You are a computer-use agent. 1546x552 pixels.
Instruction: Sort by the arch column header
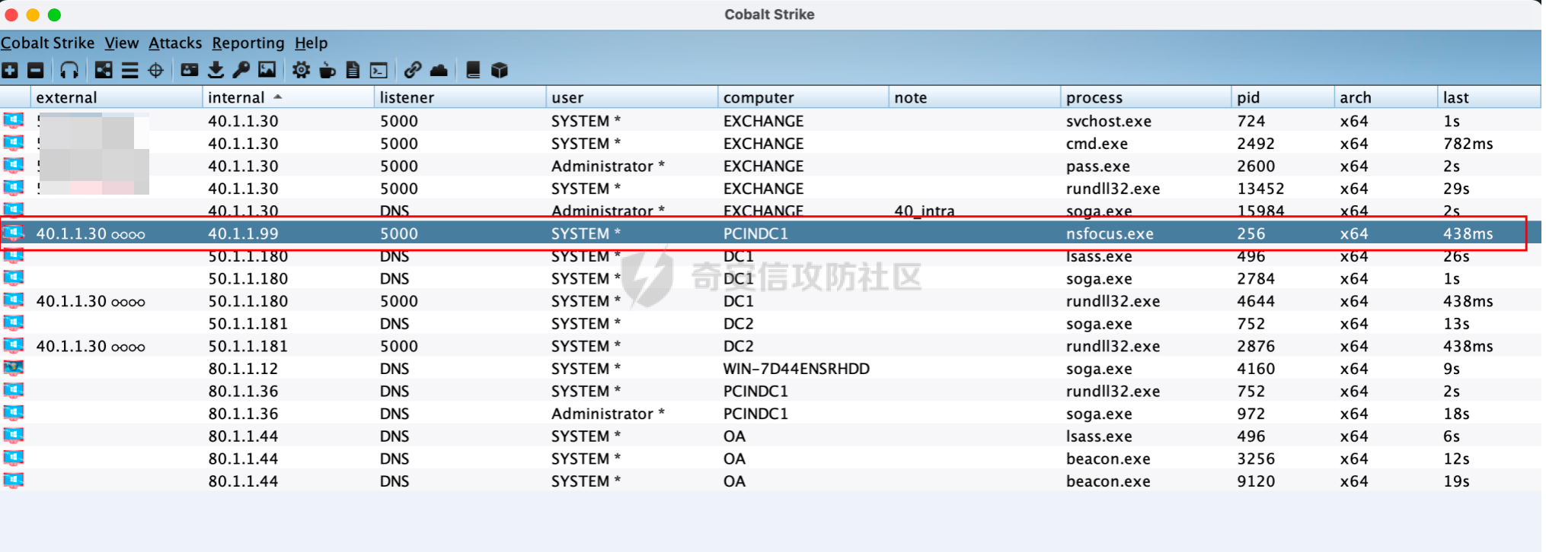[1385, 97]
